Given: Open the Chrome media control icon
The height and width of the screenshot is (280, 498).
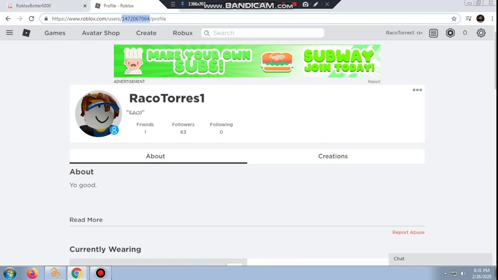Looking at the screenshot, I should pos(468,19).
